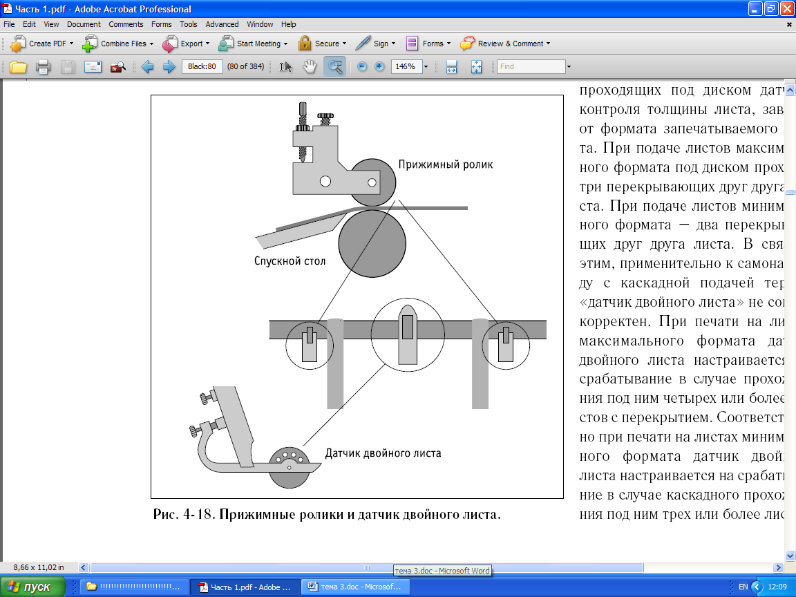Open the Start Meeting dropdown arrow
The image size is (796, 597).
pos(285,44)
